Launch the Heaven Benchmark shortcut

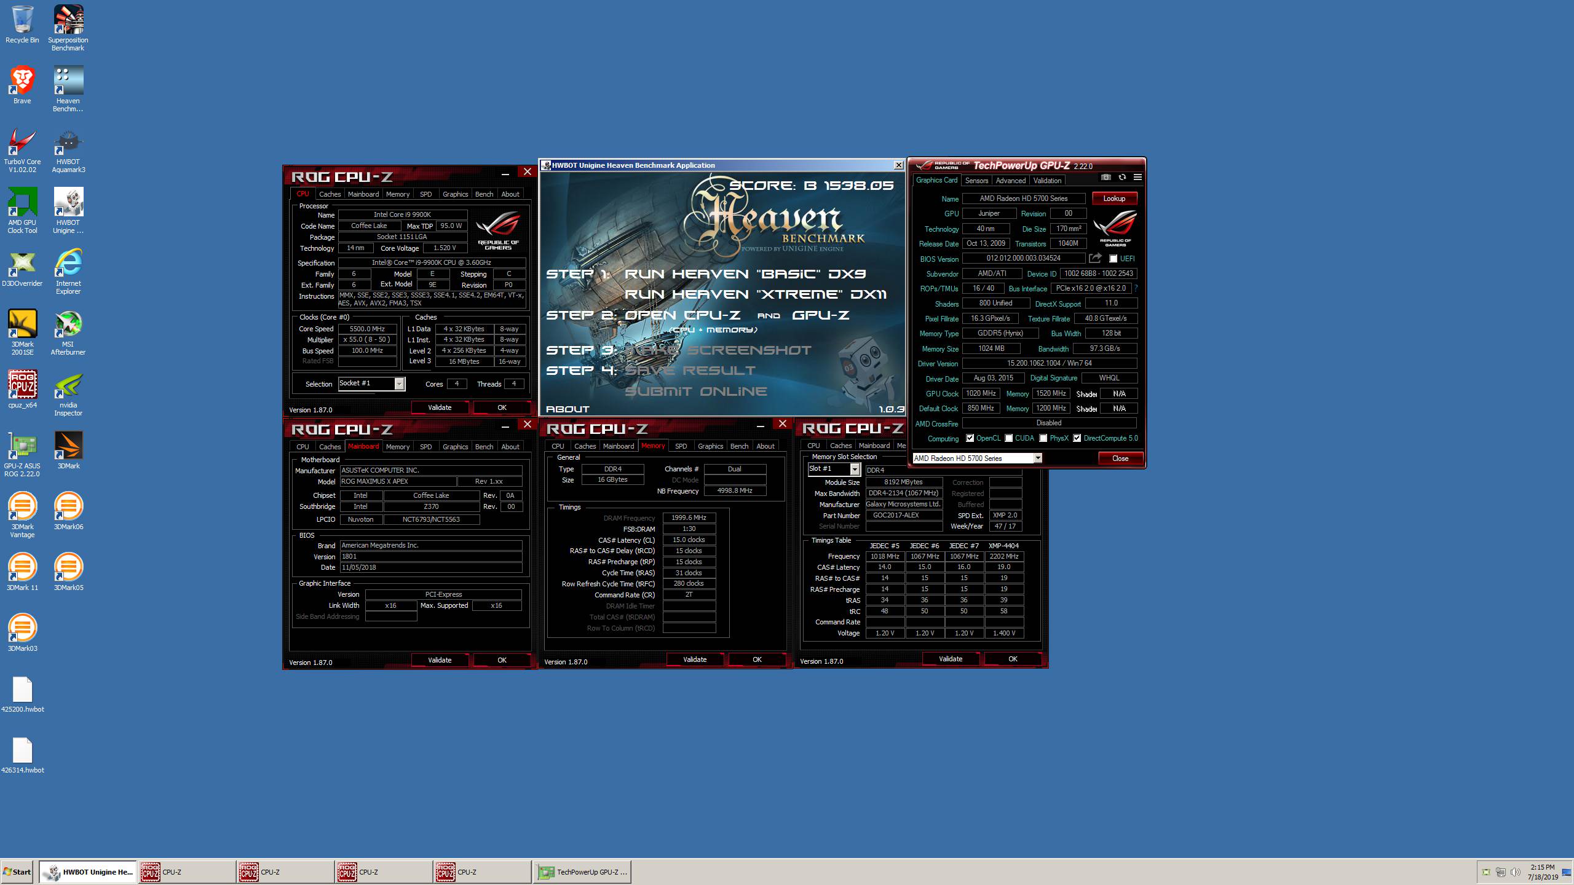(68, 89)
